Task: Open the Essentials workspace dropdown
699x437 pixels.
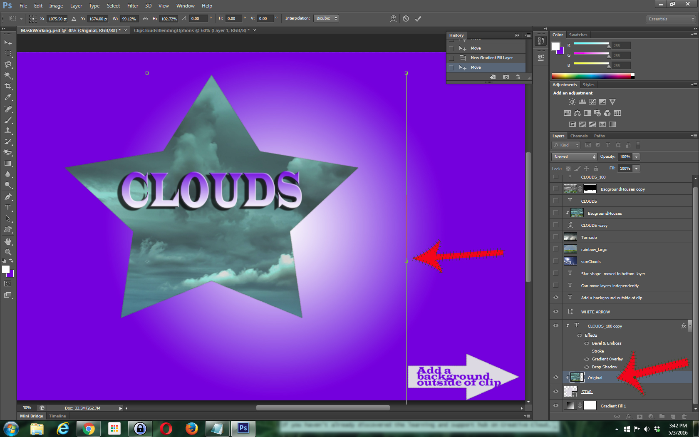Action: [x=671, y=19]
